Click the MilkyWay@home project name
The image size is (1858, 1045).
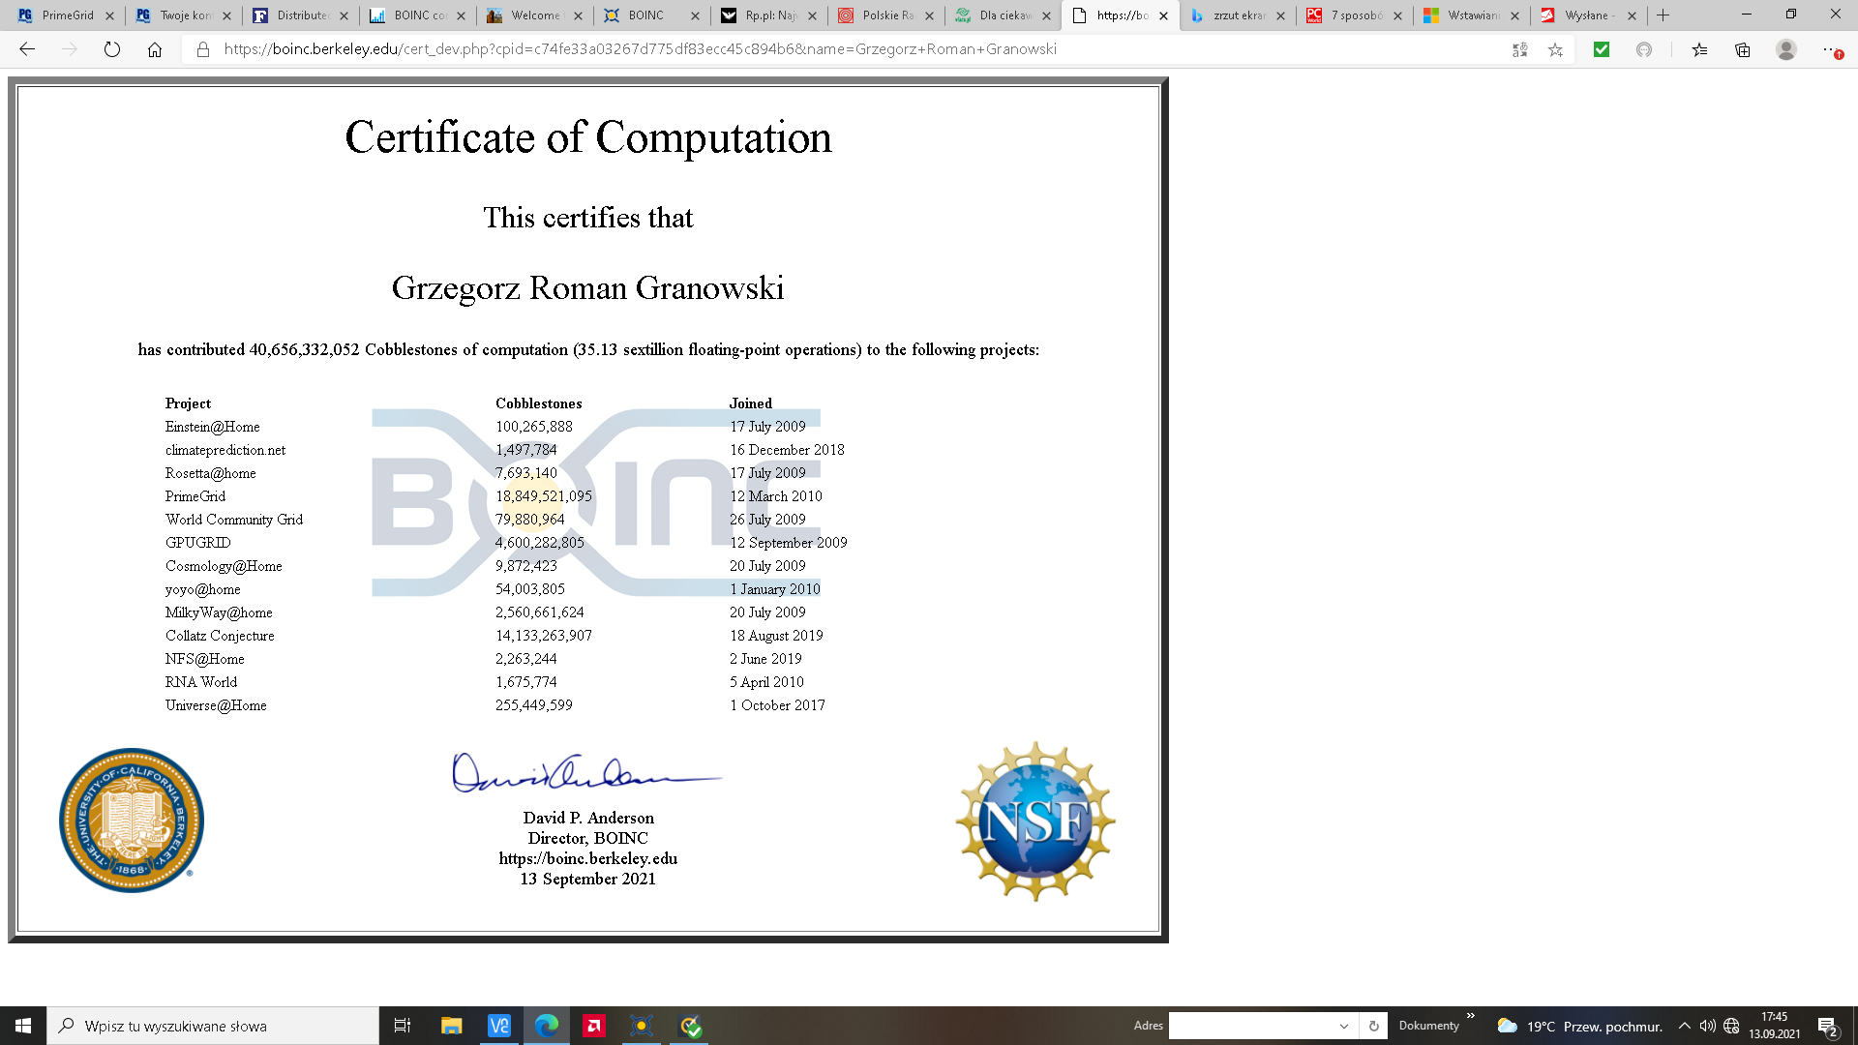[x=219, y=612]
